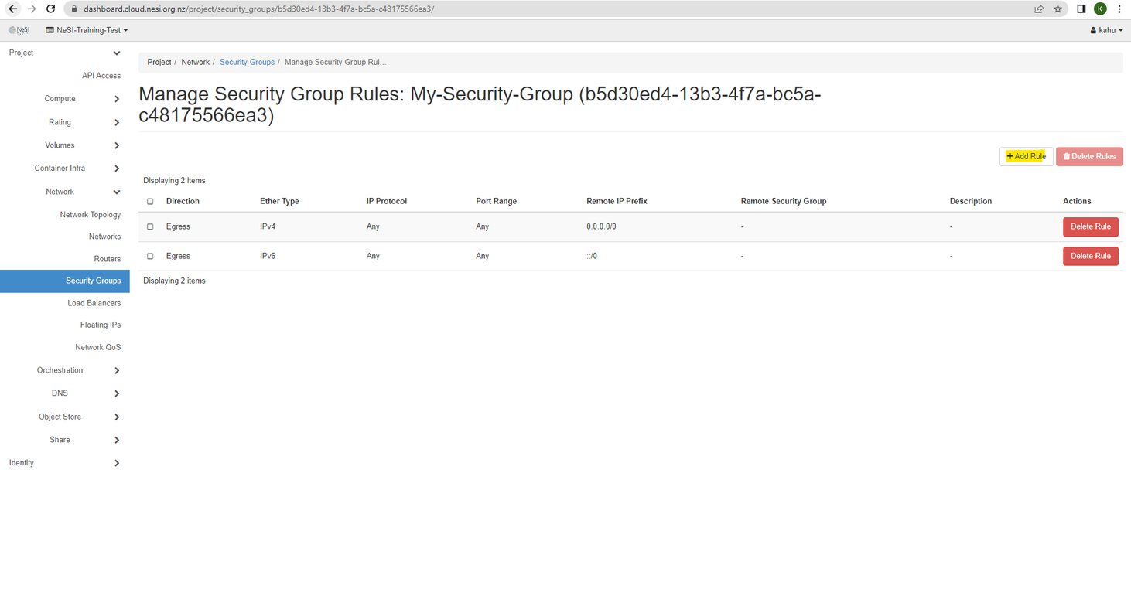
Task: Select the IPv4 Egress rule checkbox
Action: [x=150, y=226]
